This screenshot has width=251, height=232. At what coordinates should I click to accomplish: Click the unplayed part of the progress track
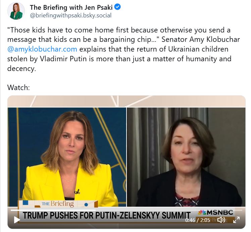tap(169, 210)
